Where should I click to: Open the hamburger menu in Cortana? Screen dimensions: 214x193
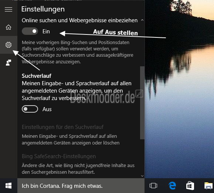pos(9,9)
